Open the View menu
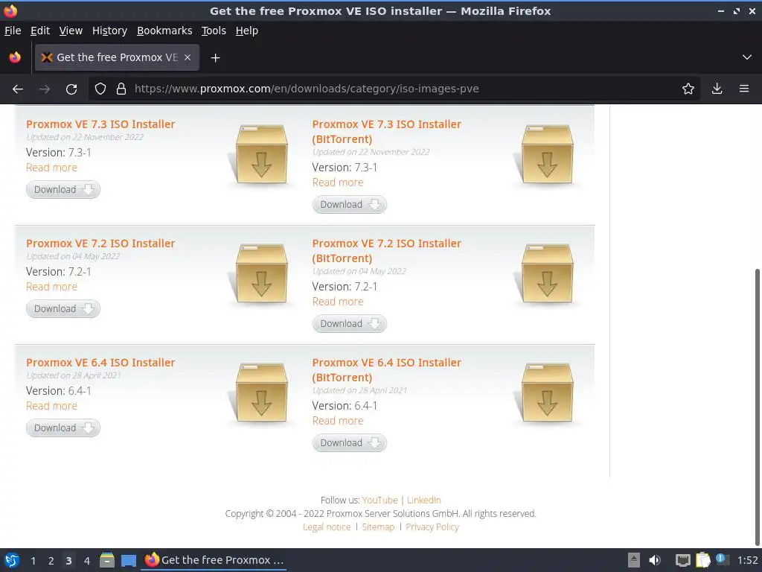 pyautogui.click(x=71, y=31)
